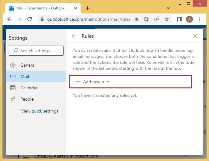Click the plus icon of Add new rule

pyautogui.click(x=78, y=82)
